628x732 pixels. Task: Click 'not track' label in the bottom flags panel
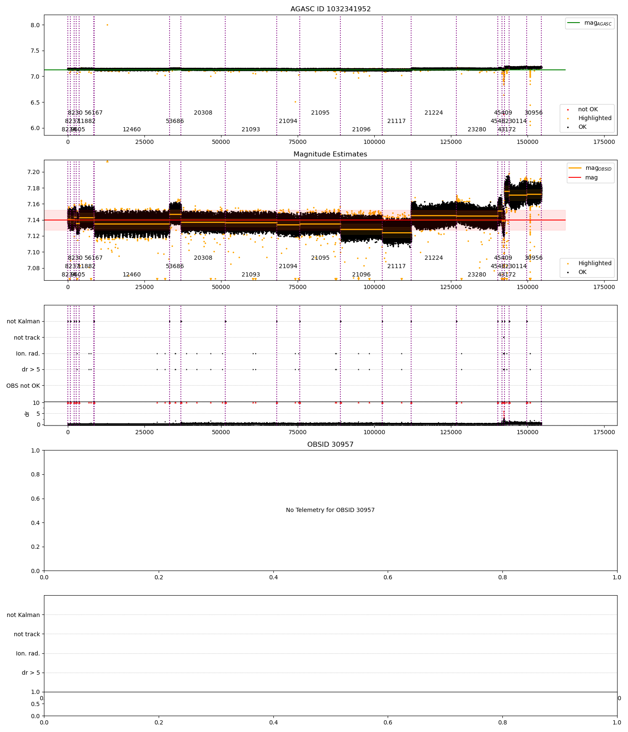[27, 635]
